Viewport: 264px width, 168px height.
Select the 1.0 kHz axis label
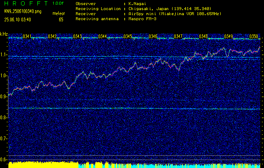(4, 76)
